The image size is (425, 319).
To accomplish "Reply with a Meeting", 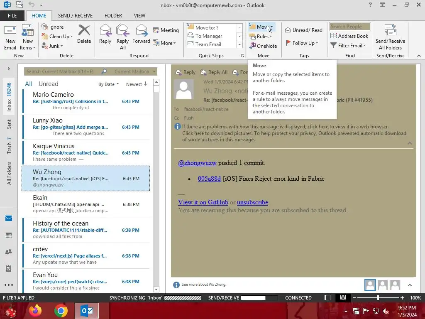I will point(166,30).
